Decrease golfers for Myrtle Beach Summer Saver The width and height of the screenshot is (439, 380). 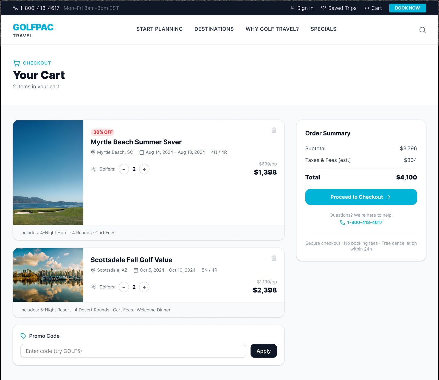[x=124, y=169]
